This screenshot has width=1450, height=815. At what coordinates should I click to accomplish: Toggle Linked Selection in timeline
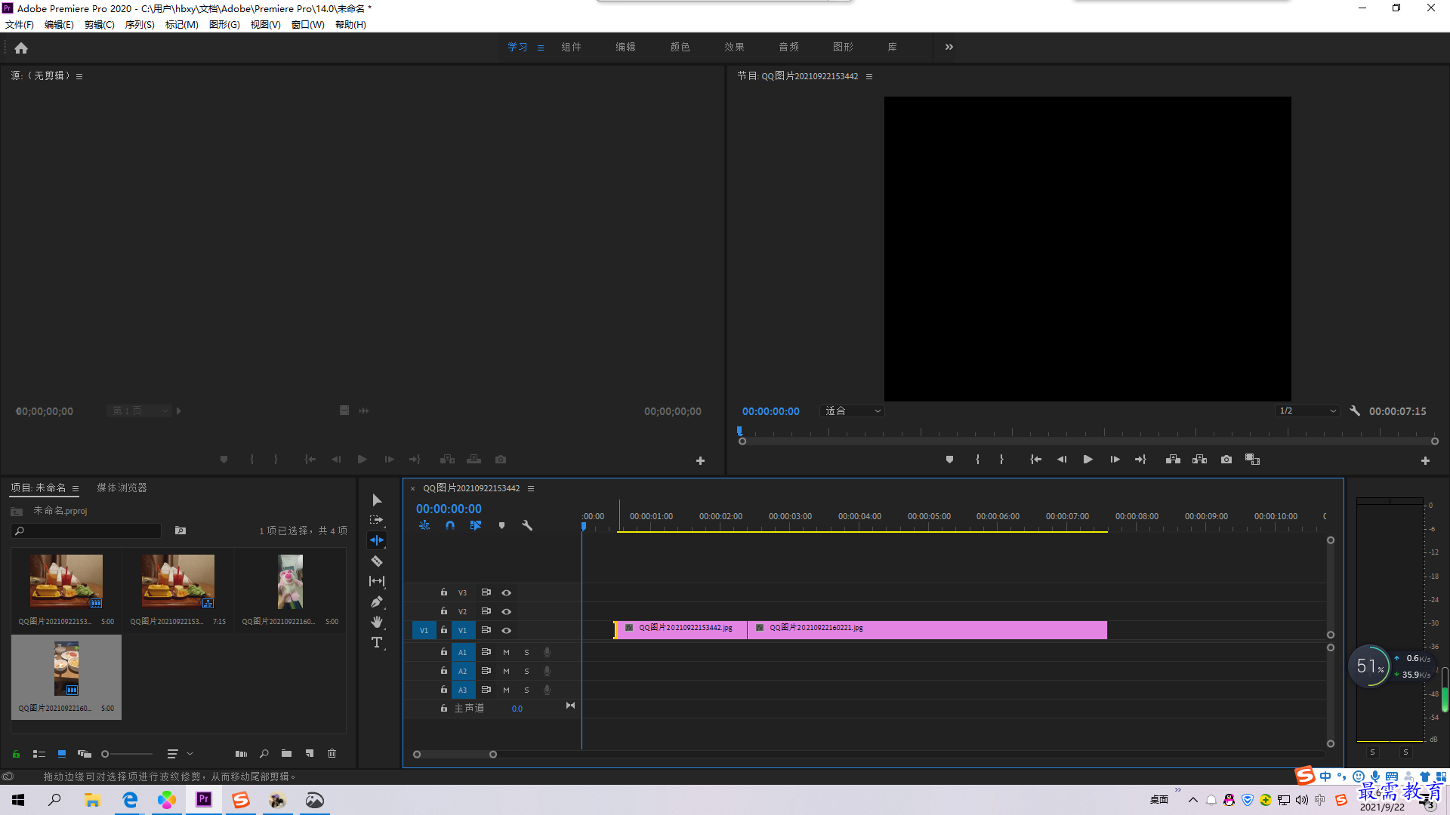coord(476,525)
